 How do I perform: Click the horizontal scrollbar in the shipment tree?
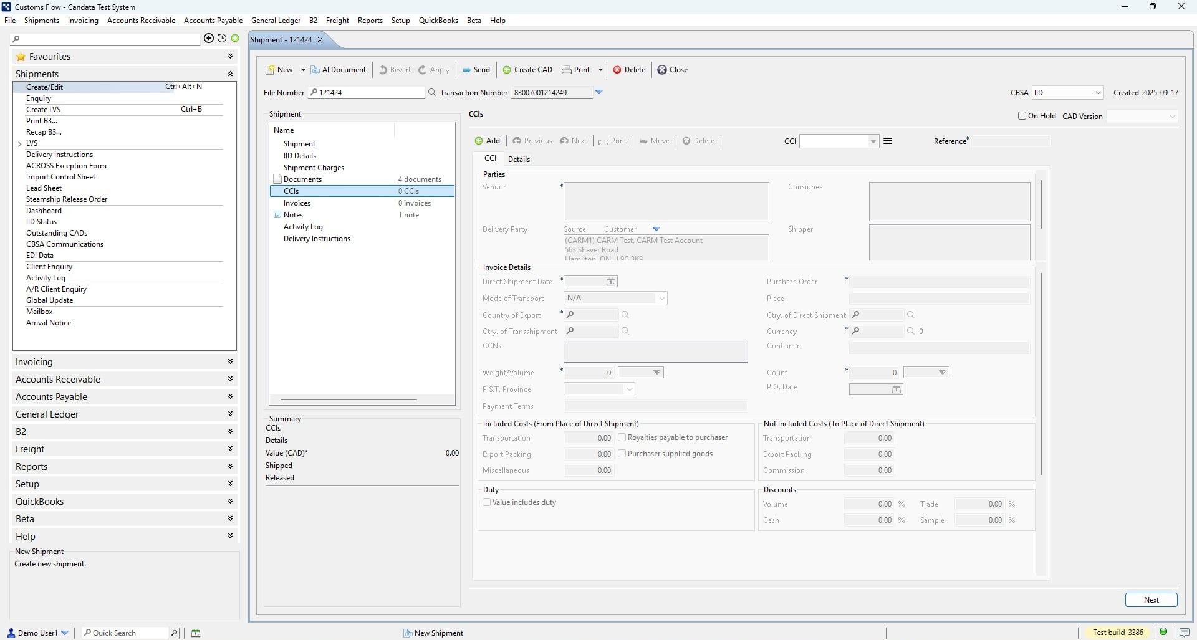(x=349, y=399)
